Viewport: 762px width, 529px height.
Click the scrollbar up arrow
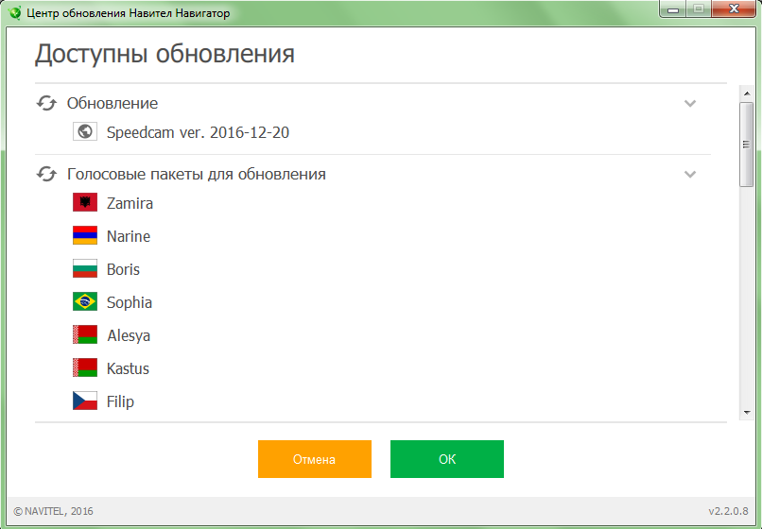[x=747, y=93]
